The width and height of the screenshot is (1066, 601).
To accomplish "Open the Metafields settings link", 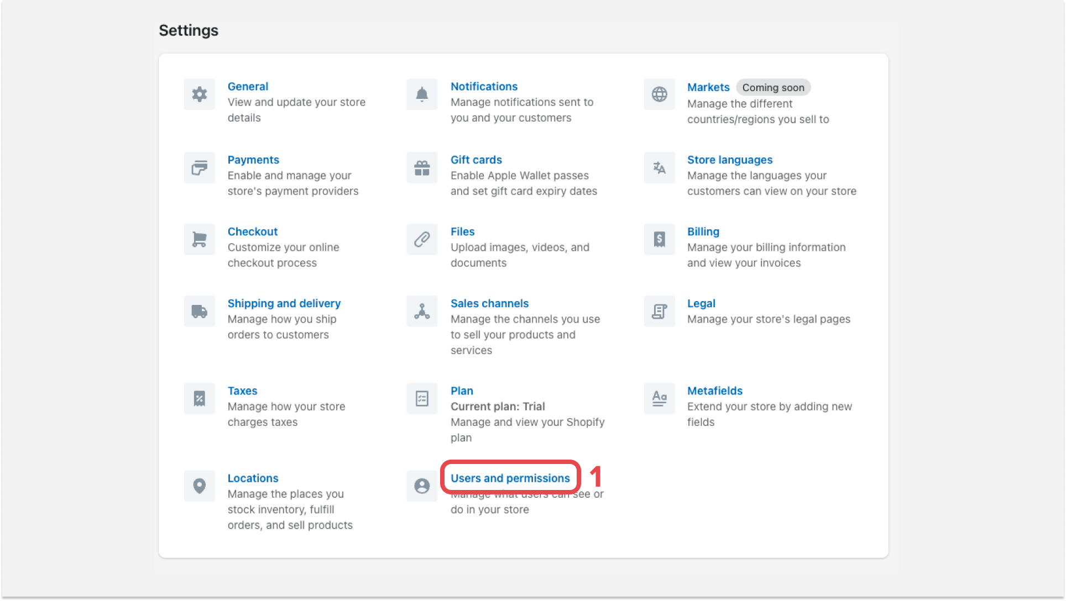I will pyautogui.click(x=714, y=391).
